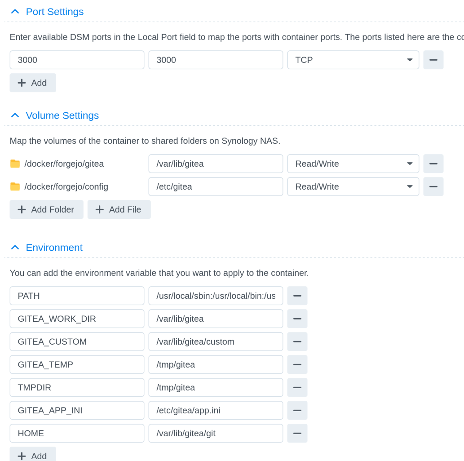Screen dimensions: 464x461
Task: Open Read/Write dropdown for /docker/forgejo/gitea
Action: coord(353,164)
